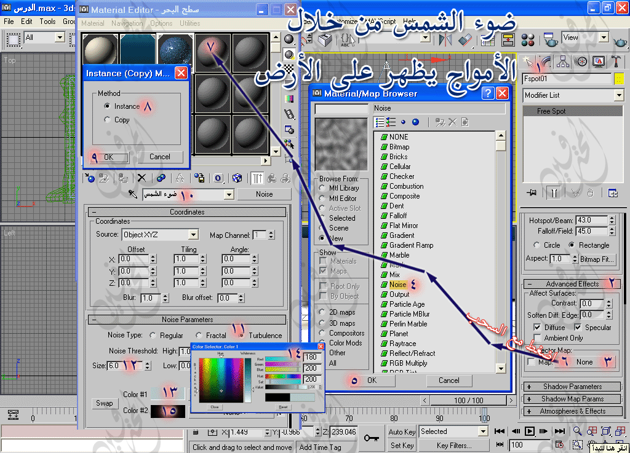Open the Selected key filter dropdown
This screenshot has height=453, width=630.
[x=483, y=431]
